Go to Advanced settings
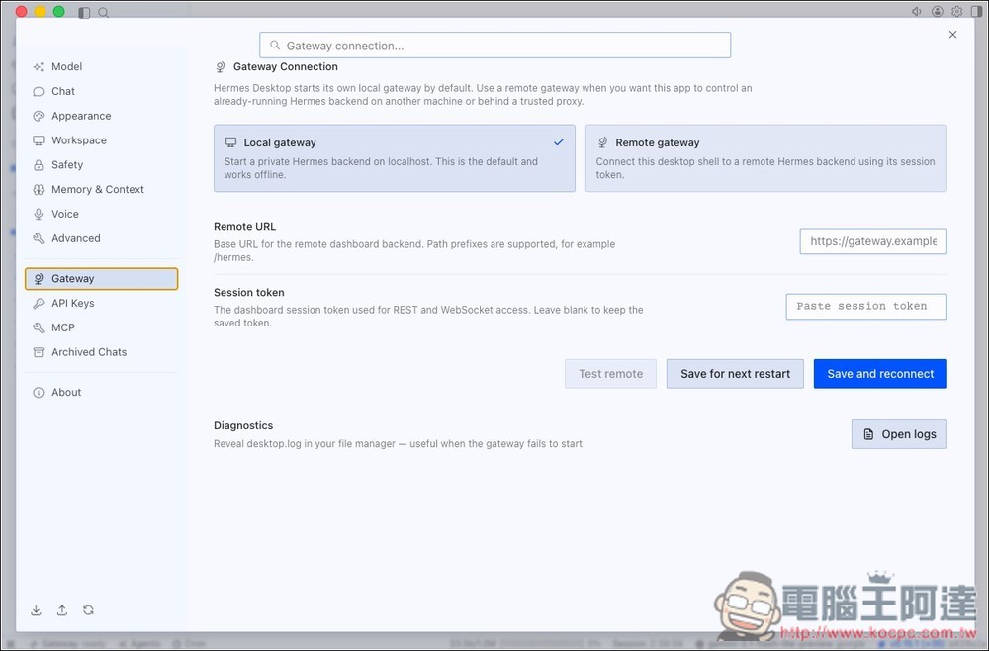The width and height of the screenshot is (989, 651). pos(101,239)
